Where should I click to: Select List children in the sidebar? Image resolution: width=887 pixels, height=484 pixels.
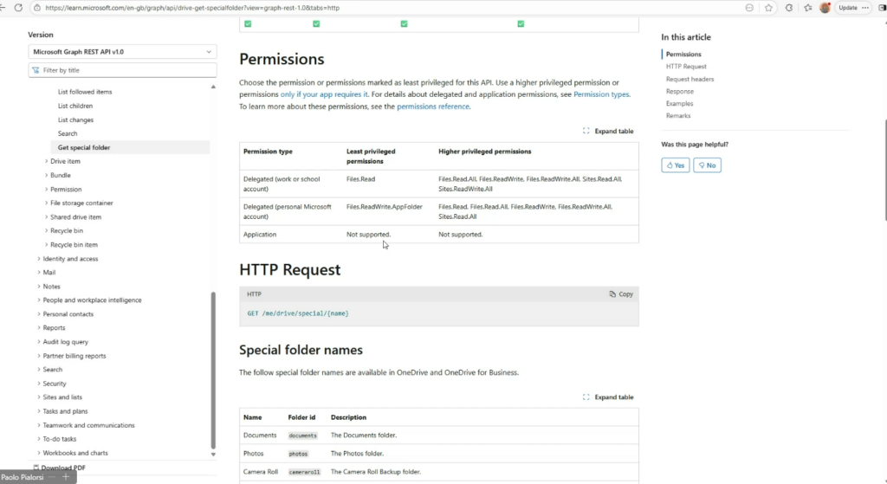coord(75,106)
